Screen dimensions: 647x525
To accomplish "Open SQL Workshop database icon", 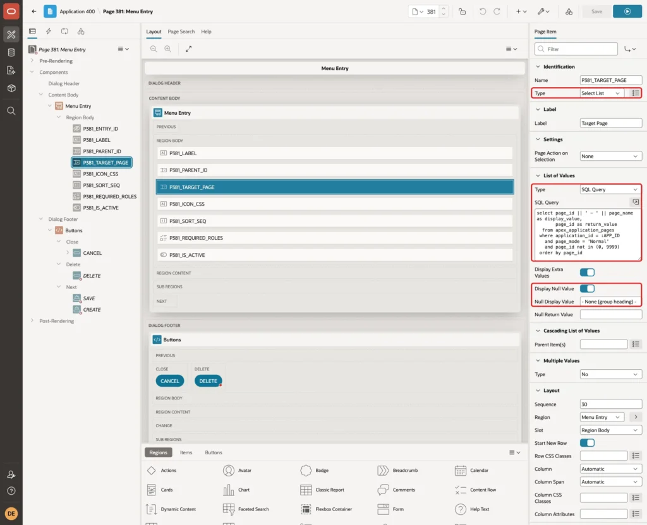I will (11, 52).
